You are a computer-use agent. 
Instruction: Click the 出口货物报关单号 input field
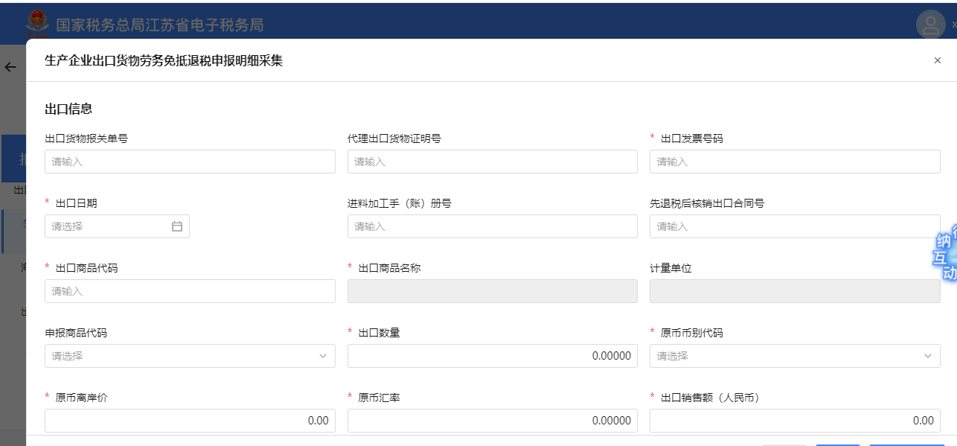click(190, 162)
